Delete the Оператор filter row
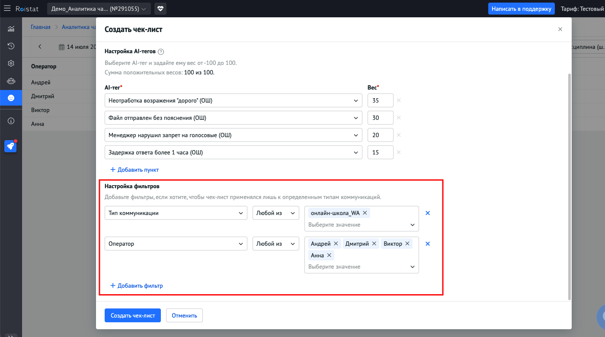The width and height of the screenshot is (605, 337). [x=428, y=244]
